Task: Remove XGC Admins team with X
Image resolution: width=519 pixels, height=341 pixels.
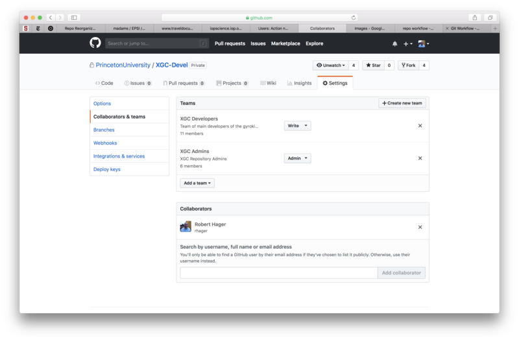Action: (420, 158)
